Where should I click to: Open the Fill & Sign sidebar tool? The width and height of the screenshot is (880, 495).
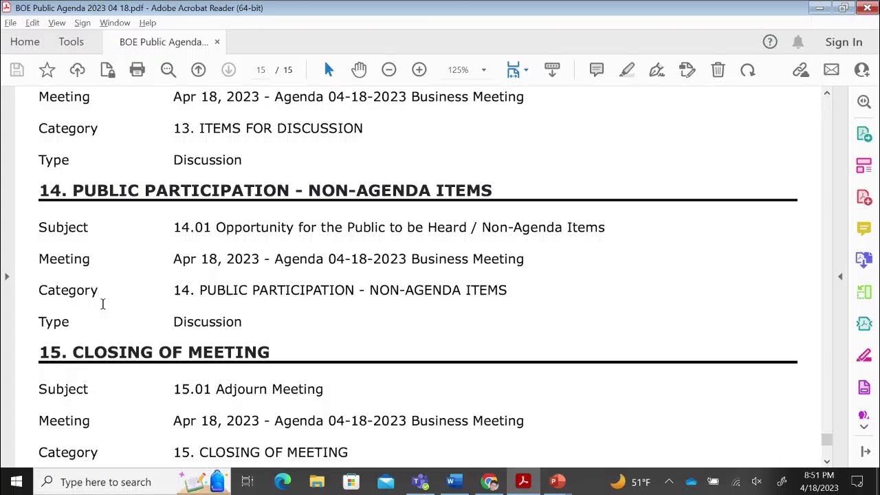(x=864, y=355)
